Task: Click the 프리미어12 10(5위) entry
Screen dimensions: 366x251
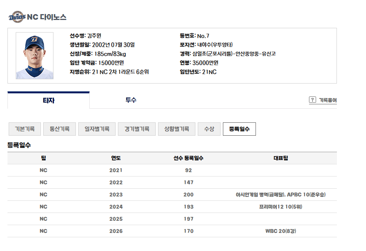Action: click(281, 207)
